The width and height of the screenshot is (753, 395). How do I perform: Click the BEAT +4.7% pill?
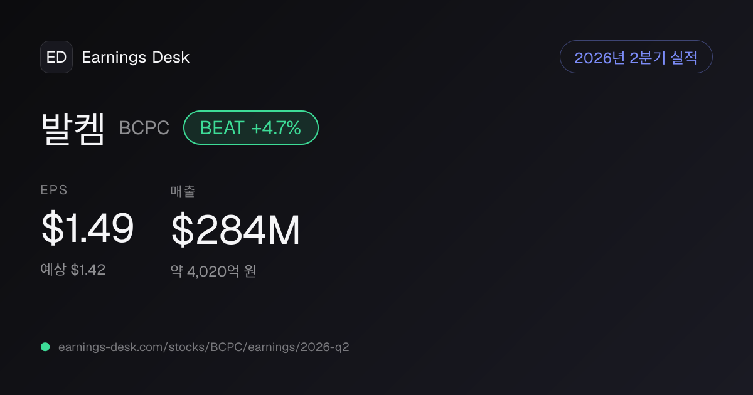click(x=251, y=128)
